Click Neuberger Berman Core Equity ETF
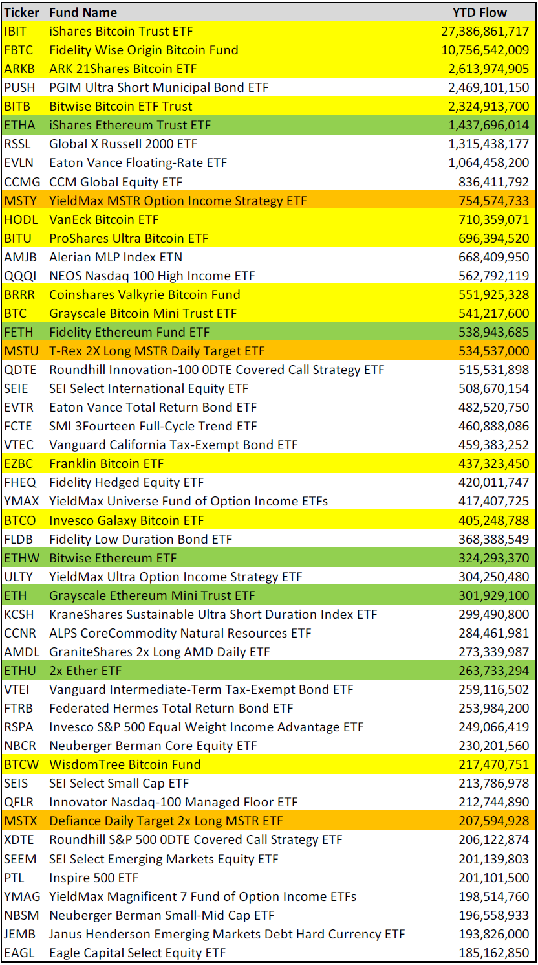Image resolution: width=538 pixels, height=965 pixels. [x=153, y=746]
